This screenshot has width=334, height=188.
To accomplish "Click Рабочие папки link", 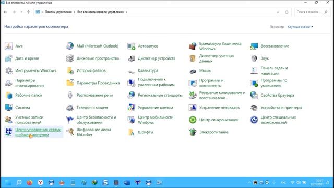I will tap(28, 95).
